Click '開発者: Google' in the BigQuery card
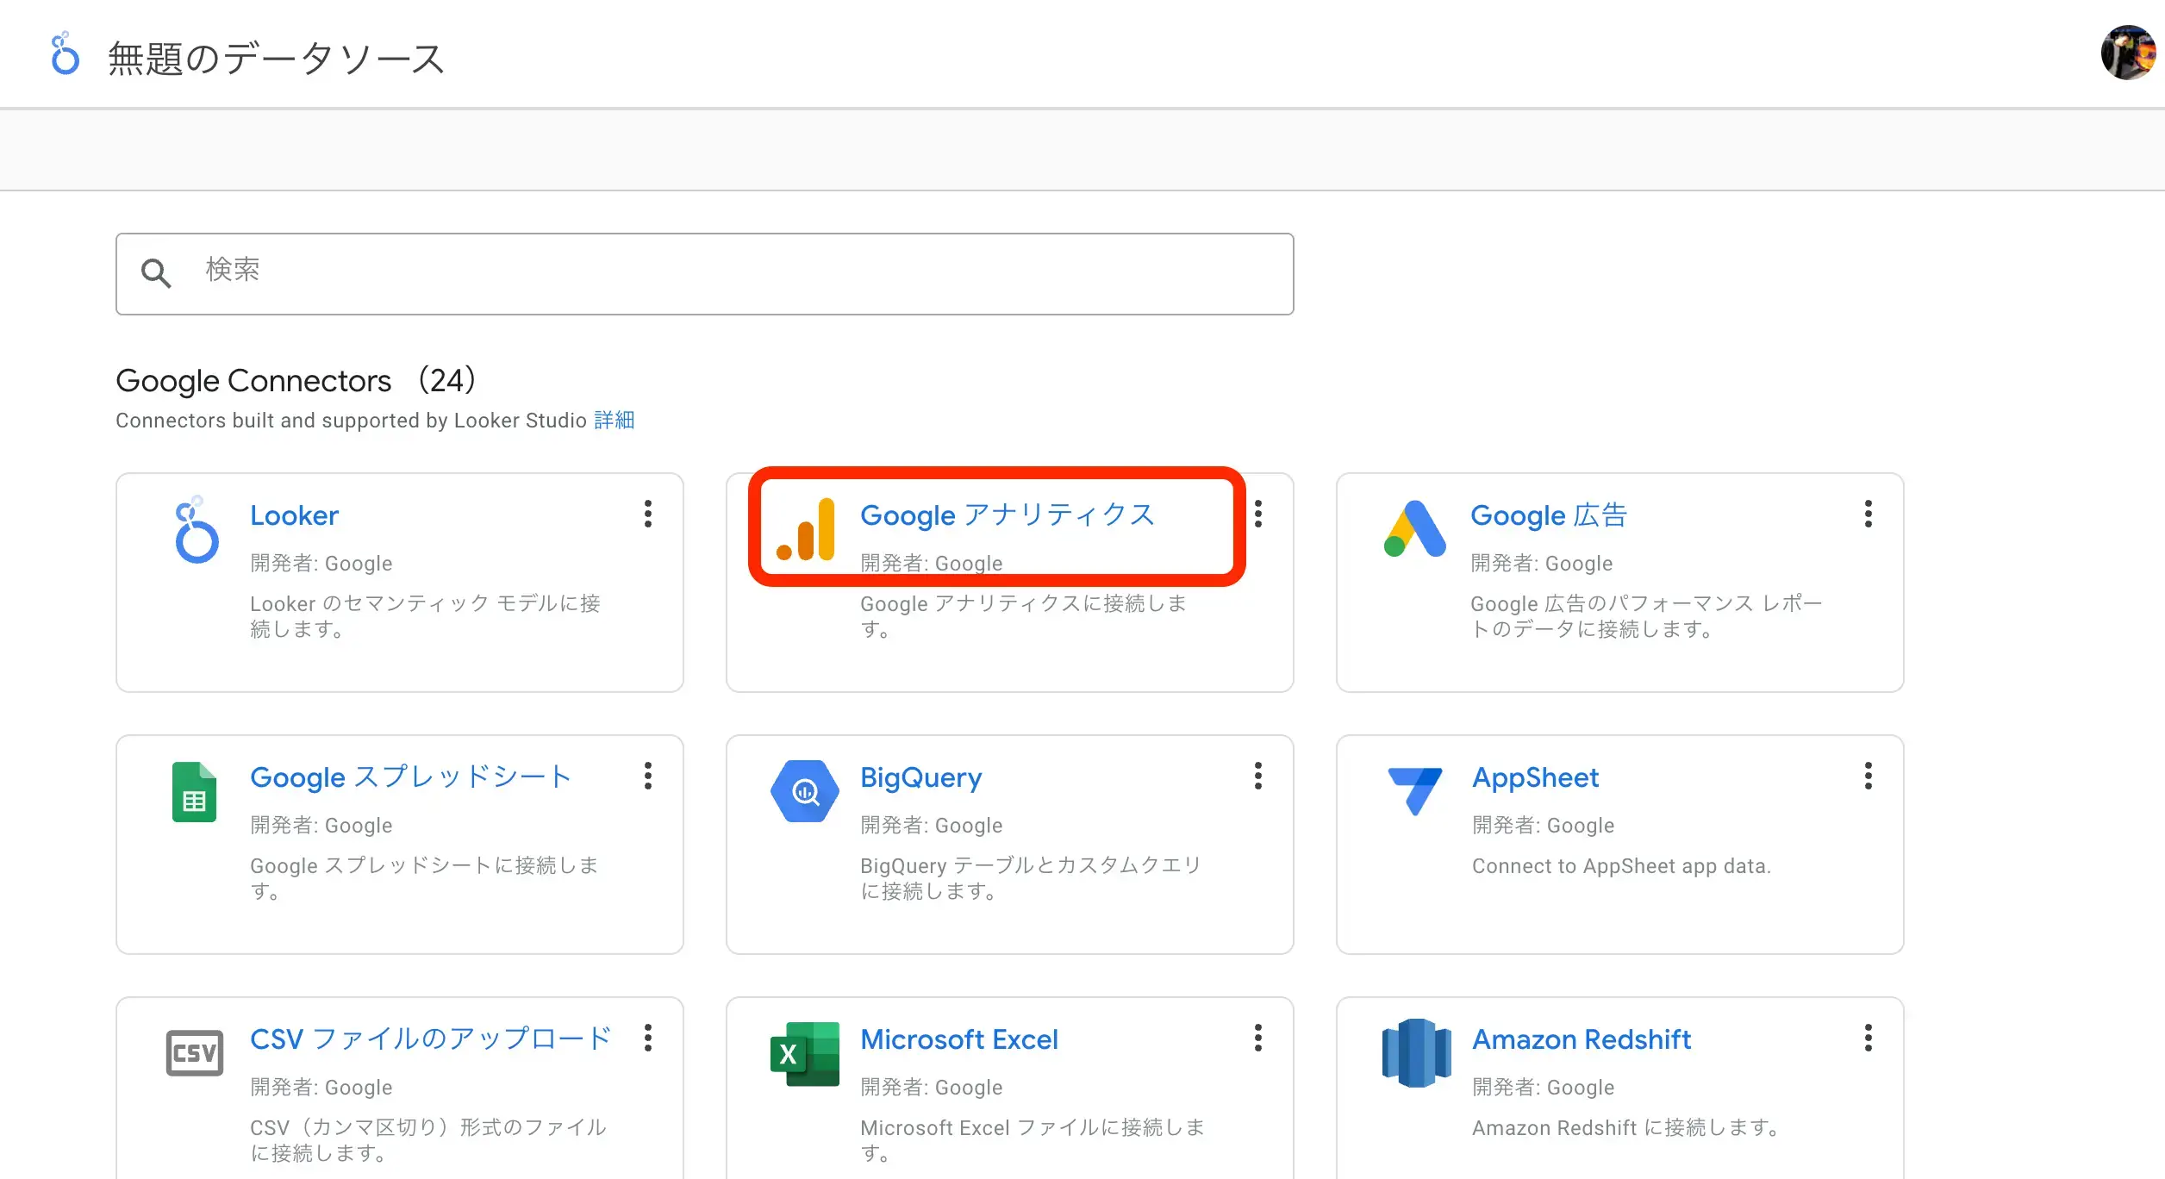Viewport: 2165px width, 1179px height. [x=932, y=825]
